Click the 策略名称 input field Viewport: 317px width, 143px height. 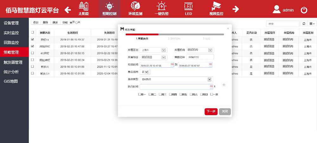coord(200,57)
